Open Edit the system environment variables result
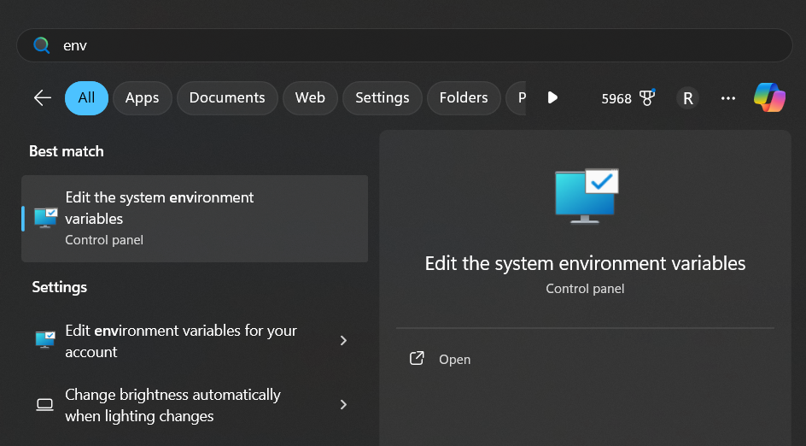 (195, 219)
